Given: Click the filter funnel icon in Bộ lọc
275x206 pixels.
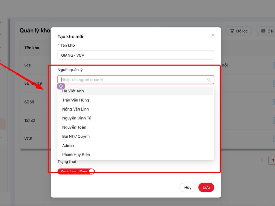Looking at the screenshot, I should 232,31.
